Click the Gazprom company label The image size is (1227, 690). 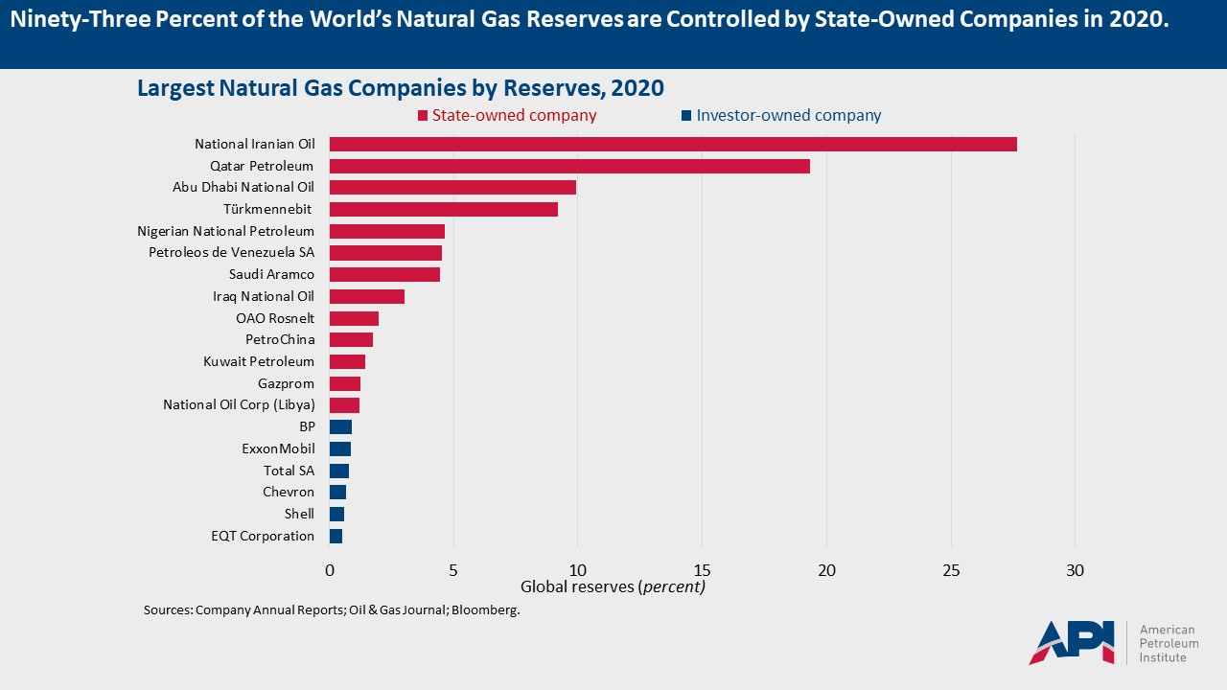click(x=286, y=383)
